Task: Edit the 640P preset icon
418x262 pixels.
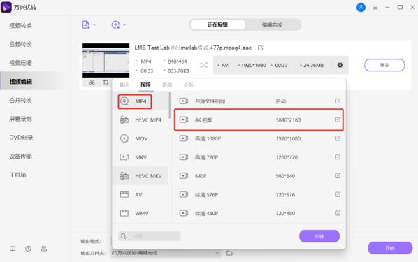Action: point(338,175)
